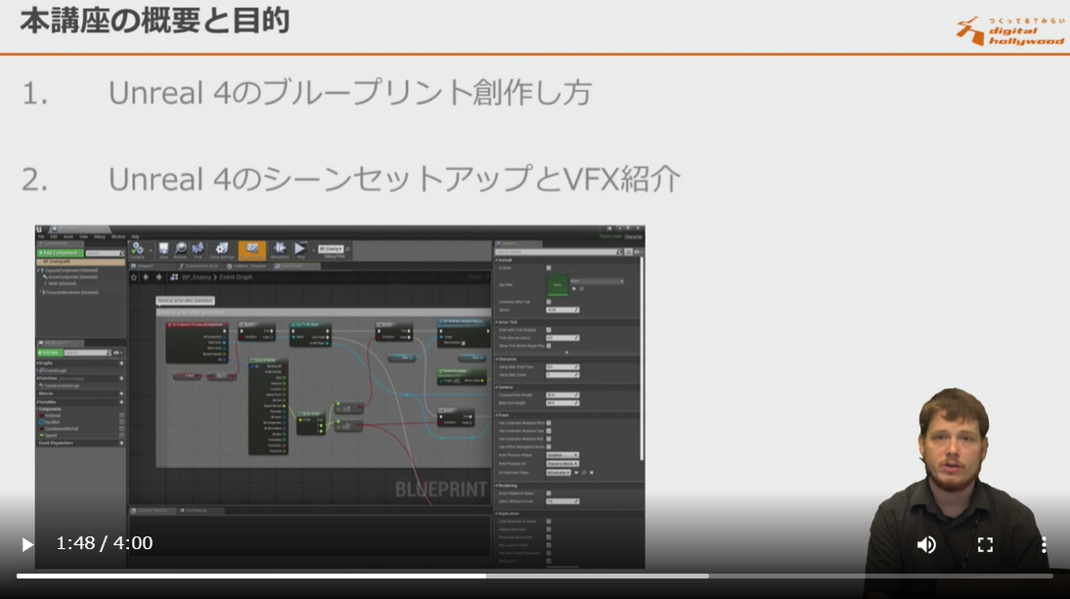1070x599 pixels.
Task: Open the Play options dropdown arrow
Action: click(313, 250)
